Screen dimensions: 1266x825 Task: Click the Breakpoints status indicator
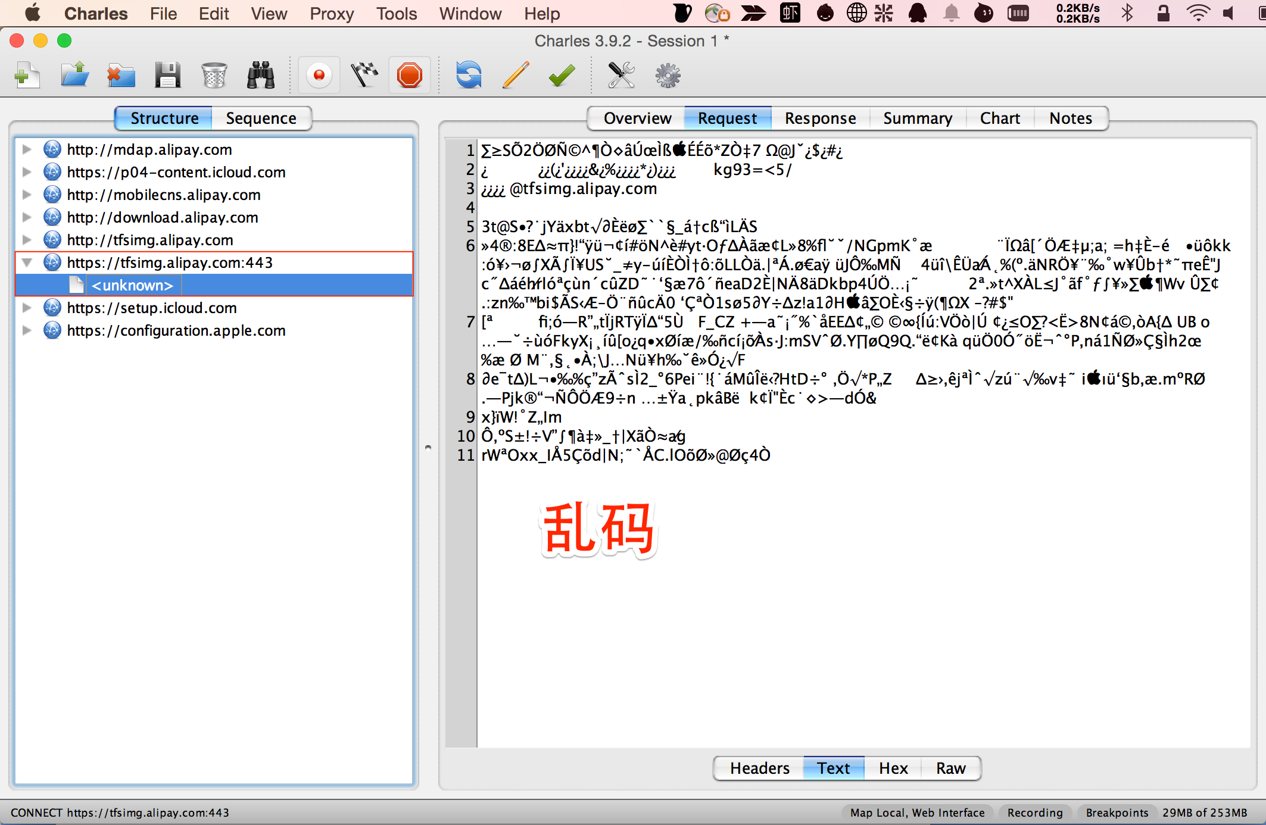click(1117, 812)
